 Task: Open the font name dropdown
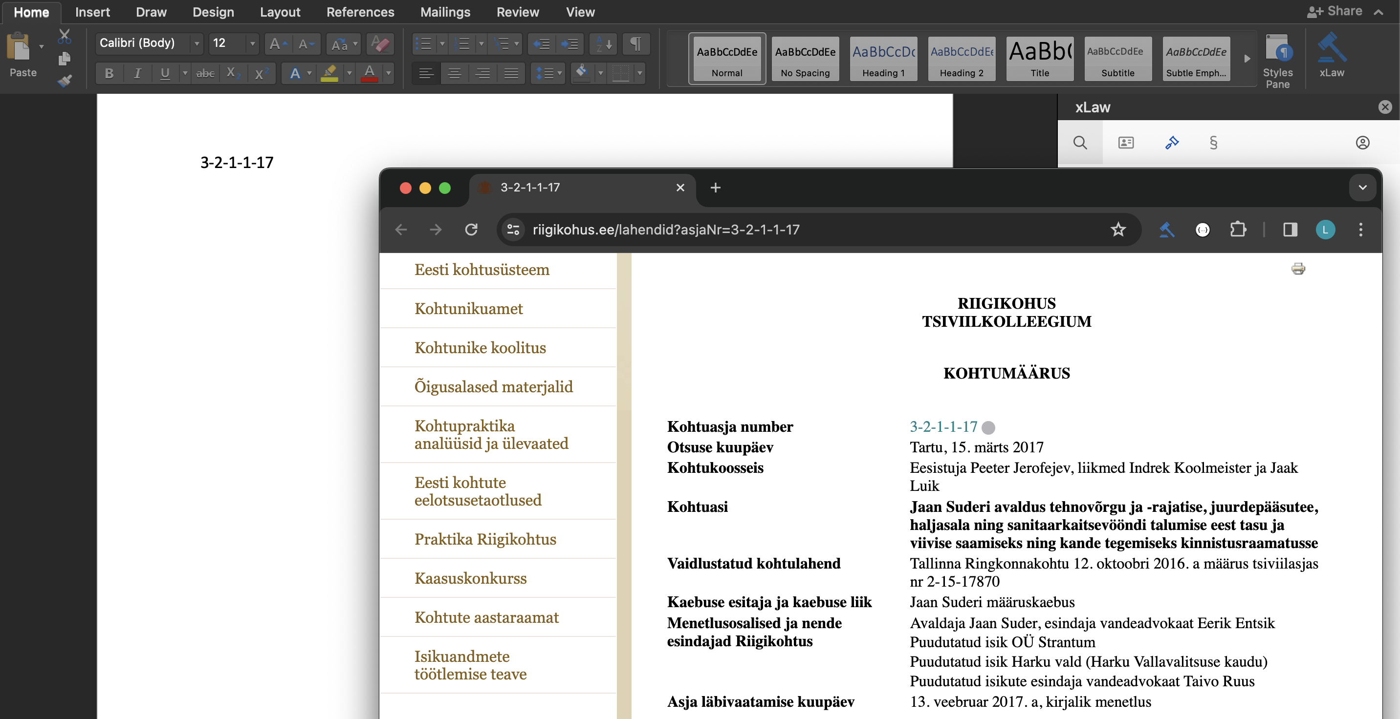click(x=197, y=43)
